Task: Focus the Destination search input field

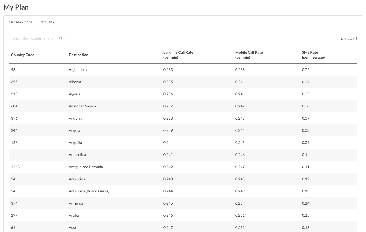Action: pos(38,38)
